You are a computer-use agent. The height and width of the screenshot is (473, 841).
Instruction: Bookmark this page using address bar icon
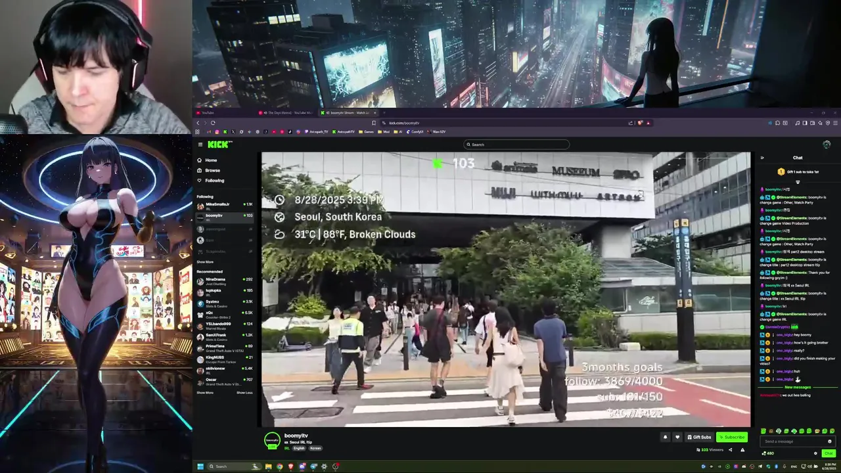[x=374, y=123]
